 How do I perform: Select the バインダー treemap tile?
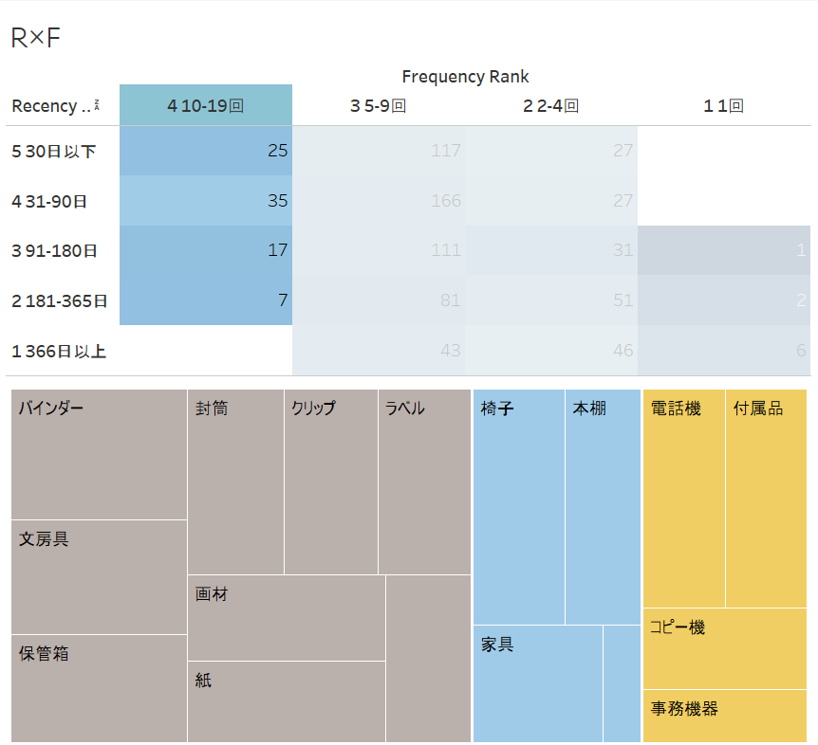[x=99, y=454]
